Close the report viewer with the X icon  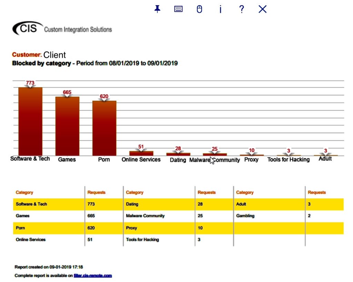click(x=262, y=9)
